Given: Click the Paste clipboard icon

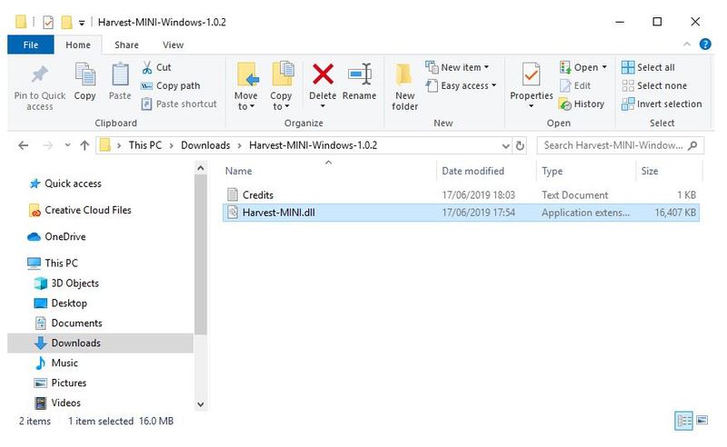Looking at the screenshot, I should click(120, 74).
